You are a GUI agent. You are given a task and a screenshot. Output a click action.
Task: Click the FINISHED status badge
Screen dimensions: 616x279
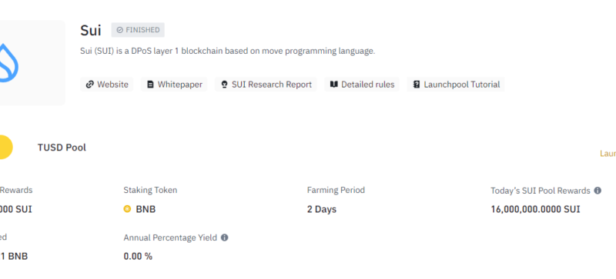pyautogui.click(x=138, y=30)
